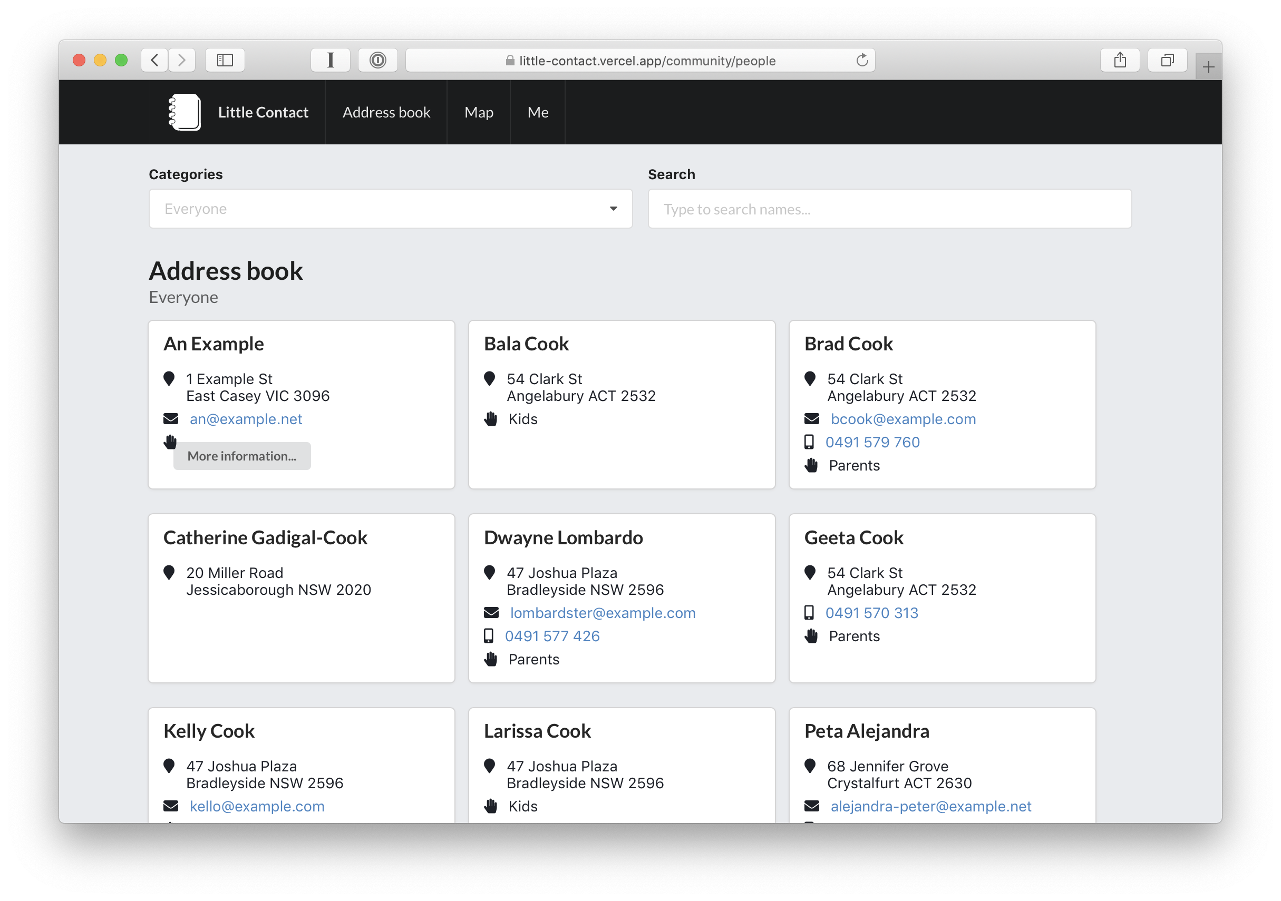This screenshot has width=1281, height=901.
Task: Click Brad Cook's envelope email icon
Action: click(x=812, y=419)
